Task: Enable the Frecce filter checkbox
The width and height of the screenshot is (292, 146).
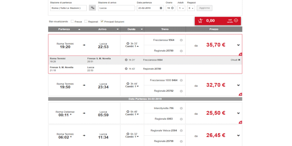Action: [x=72, y=21]
